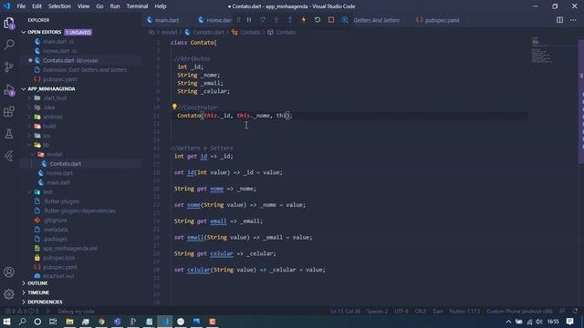Change language mode via Dart status item

[438, 312]
